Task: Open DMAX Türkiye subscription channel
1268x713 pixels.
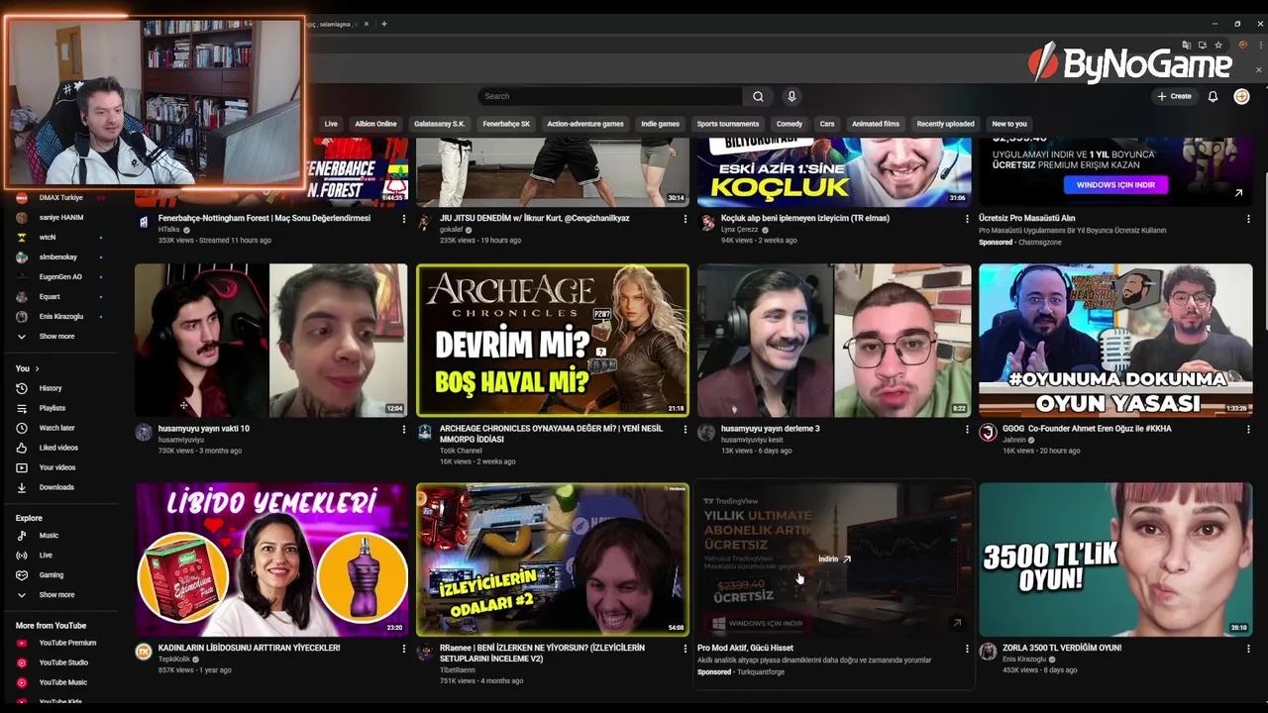Action: coord(60,198)
